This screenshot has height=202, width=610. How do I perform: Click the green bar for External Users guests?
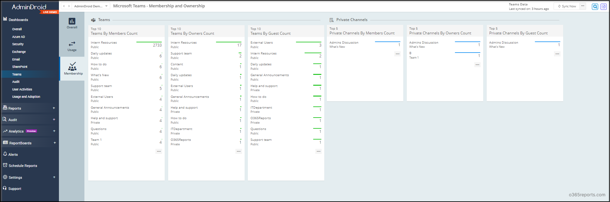click(x=309, y=42)
